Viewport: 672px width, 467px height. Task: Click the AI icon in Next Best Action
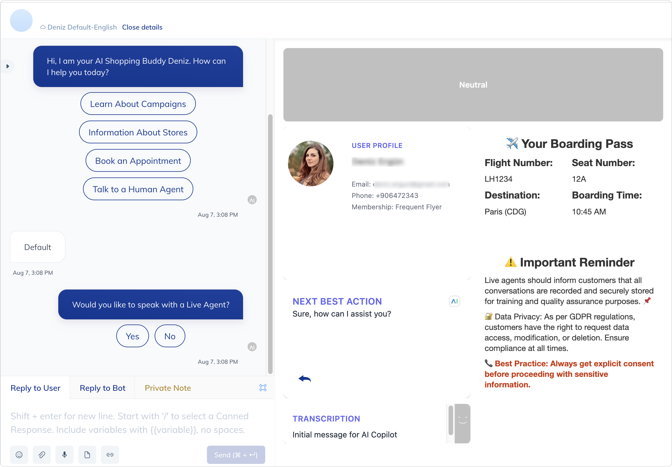pyautogui.click(x=454, y=301)
